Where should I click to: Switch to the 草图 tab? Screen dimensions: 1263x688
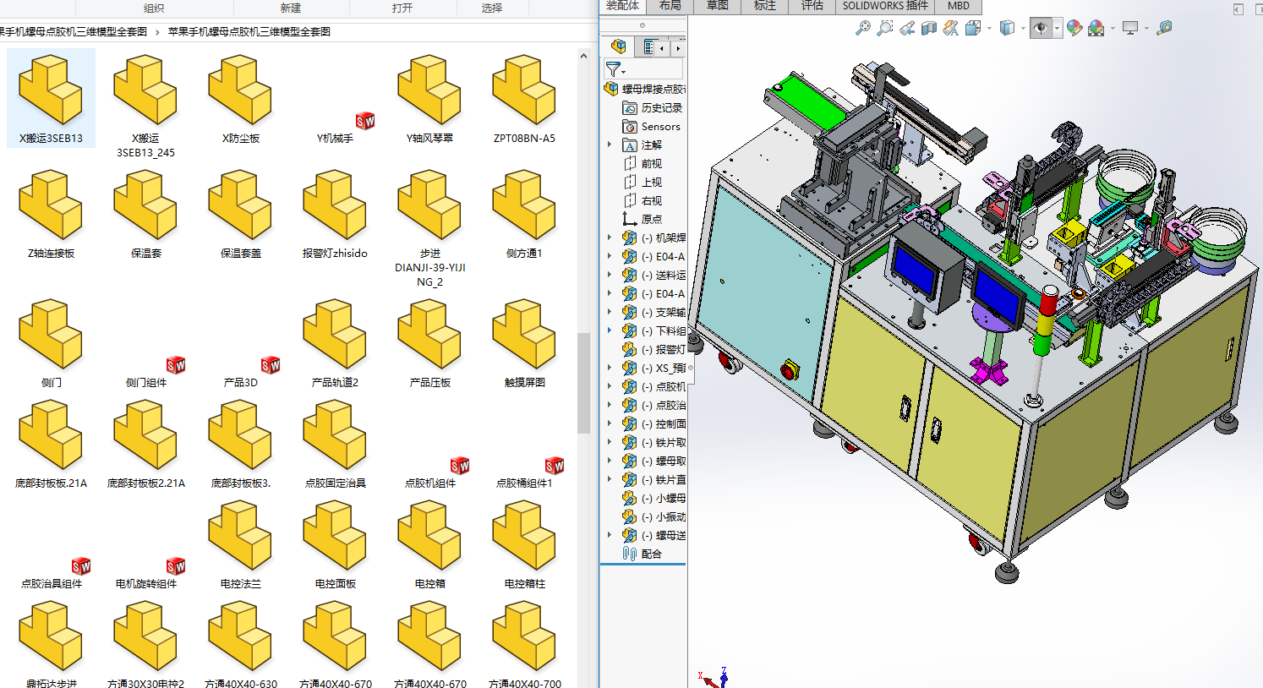[x=718, y=6]
